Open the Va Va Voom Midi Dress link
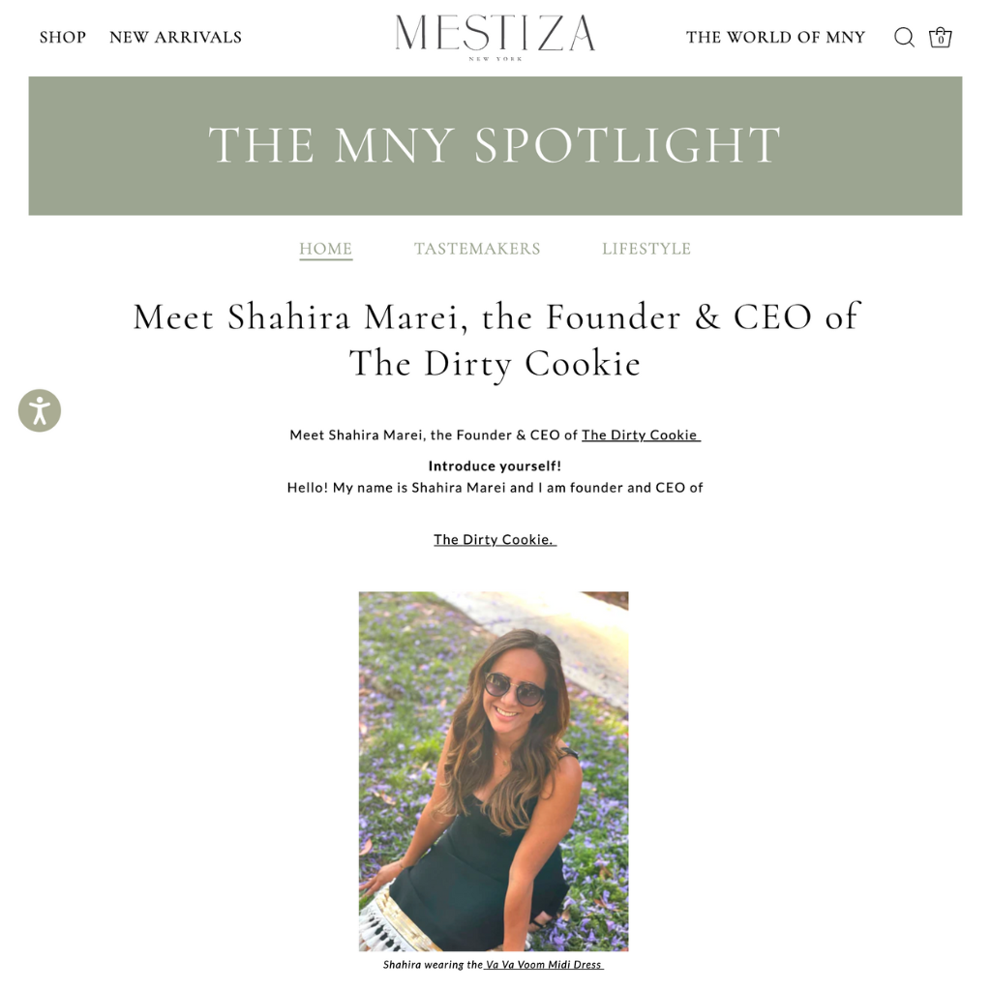Viewport: 991px width, 991px height. point(544,965)
